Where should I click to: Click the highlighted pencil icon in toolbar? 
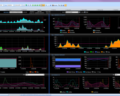tap(65, 5)
